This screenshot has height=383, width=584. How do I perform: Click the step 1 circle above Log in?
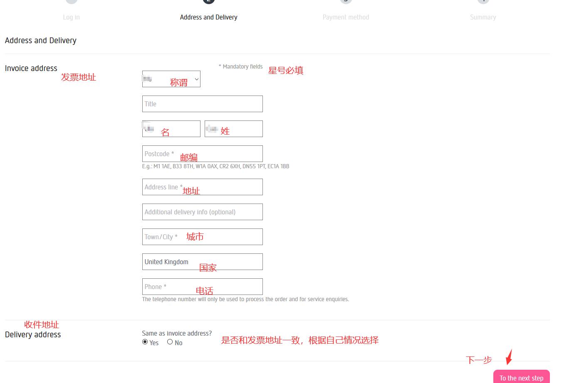point(72,1)
